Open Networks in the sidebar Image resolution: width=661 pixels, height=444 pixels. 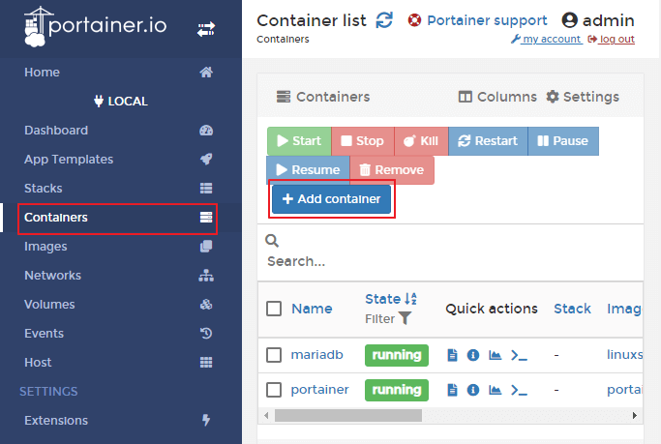point(52,275)
